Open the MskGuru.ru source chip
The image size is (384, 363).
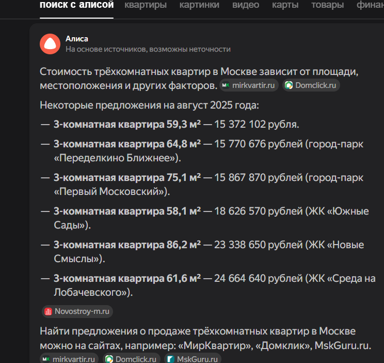[193, 358]
